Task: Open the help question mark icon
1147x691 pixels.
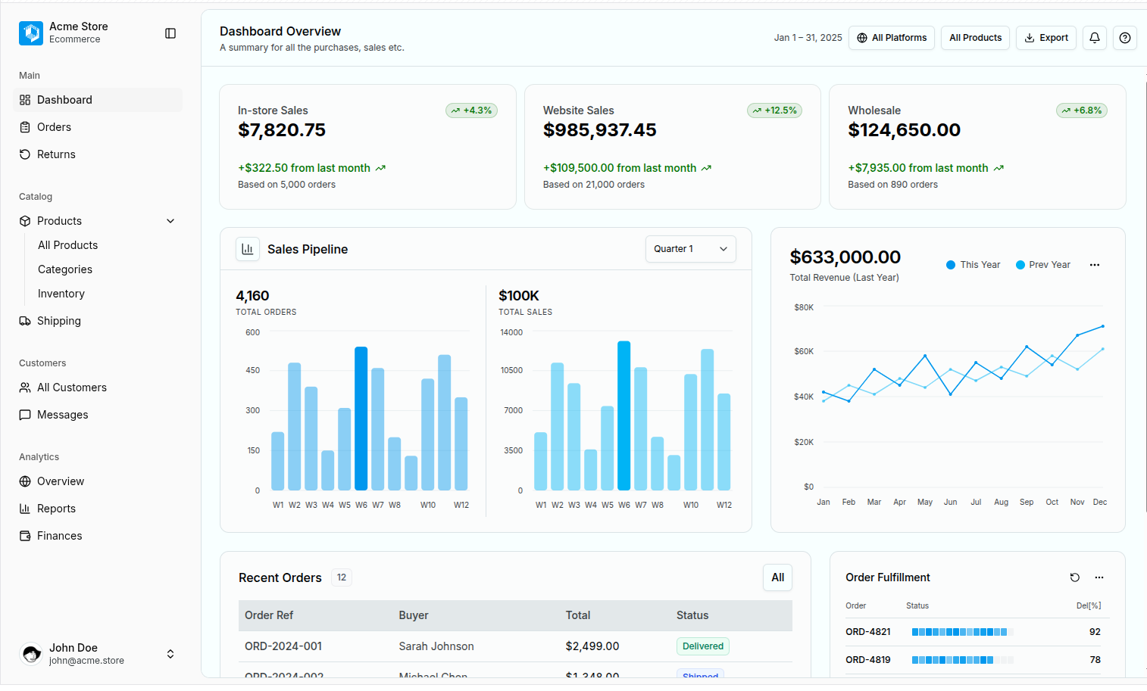Action: [x=1125, y=38]
